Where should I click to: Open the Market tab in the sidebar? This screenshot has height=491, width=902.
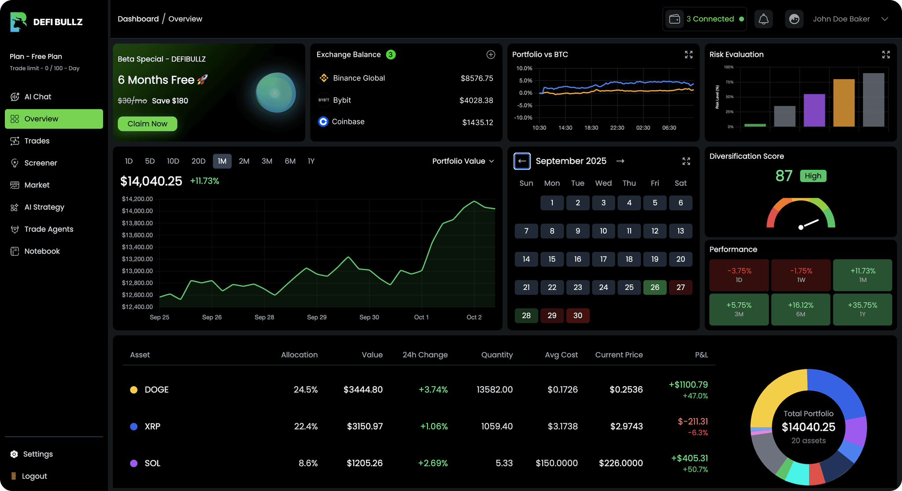click(x=37, y=185)
